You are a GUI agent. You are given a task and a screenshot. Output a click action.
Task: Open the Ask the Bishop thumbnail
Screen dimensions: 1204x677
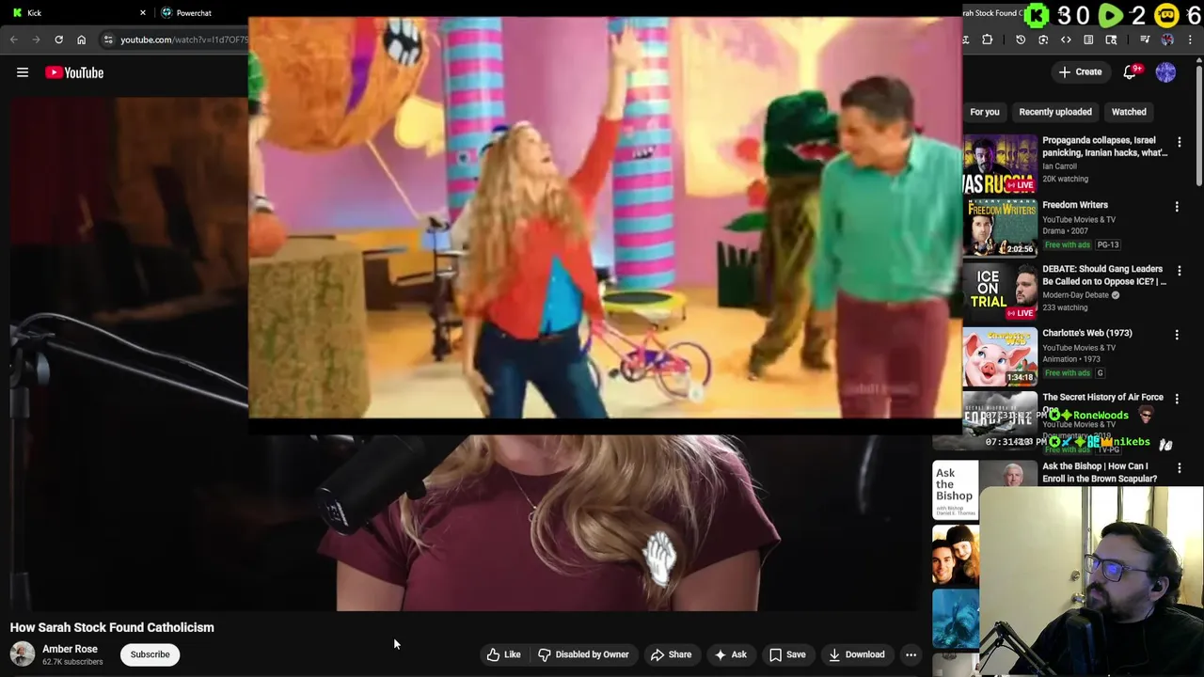[x=956, y=491]
